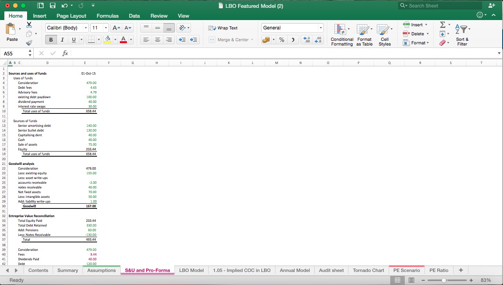Open Conditional Formatting options

[x=341, y=35]
